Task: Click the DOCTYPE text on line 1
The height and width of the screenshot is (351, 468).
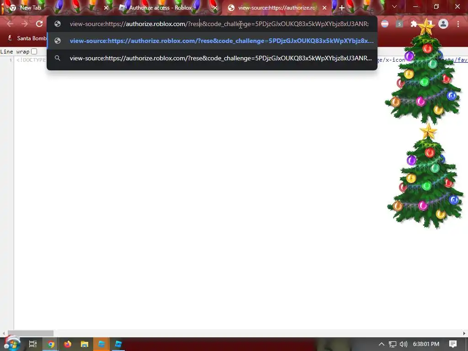Action: click(31, 60)
